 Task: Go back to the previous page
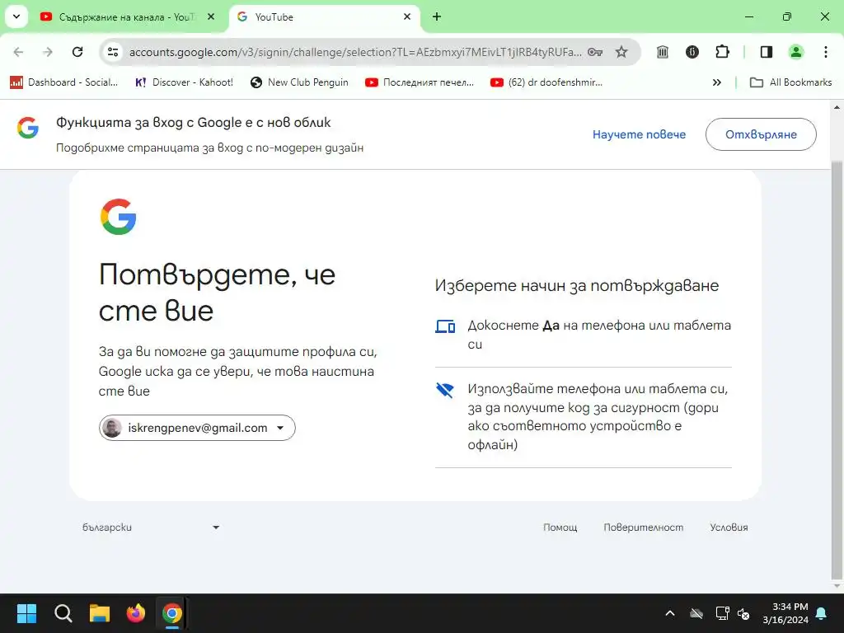pos(18,52)
